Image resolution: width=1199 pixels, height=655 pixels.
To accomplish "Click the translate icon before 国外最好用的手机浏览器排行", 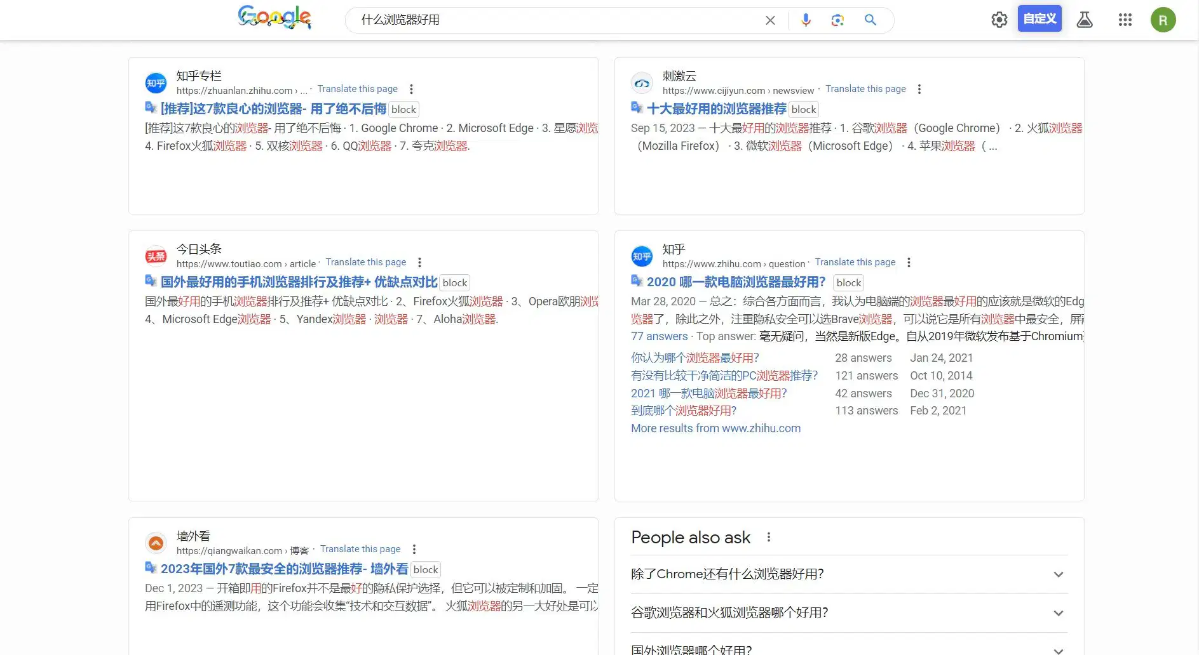I will tap(151, 281).
